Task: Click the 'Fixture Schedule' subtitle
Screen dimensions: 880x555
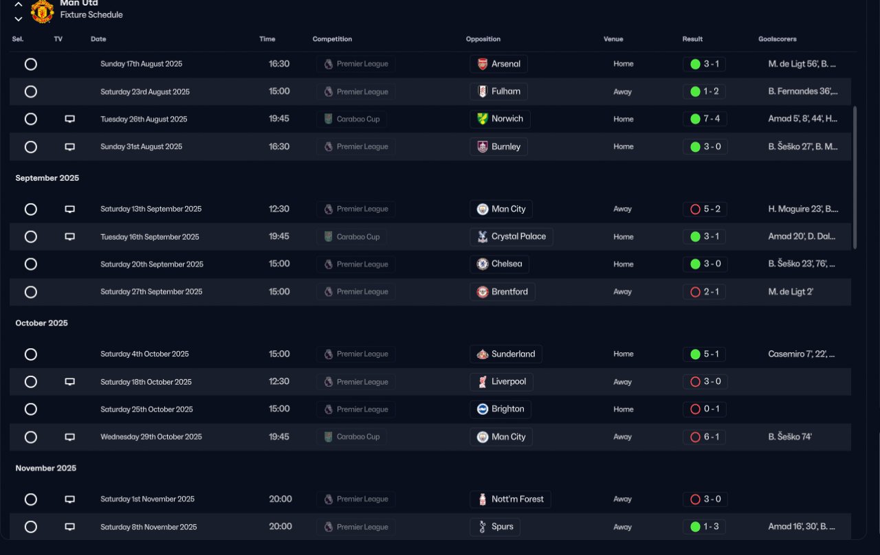Action: tap(91, 14)
